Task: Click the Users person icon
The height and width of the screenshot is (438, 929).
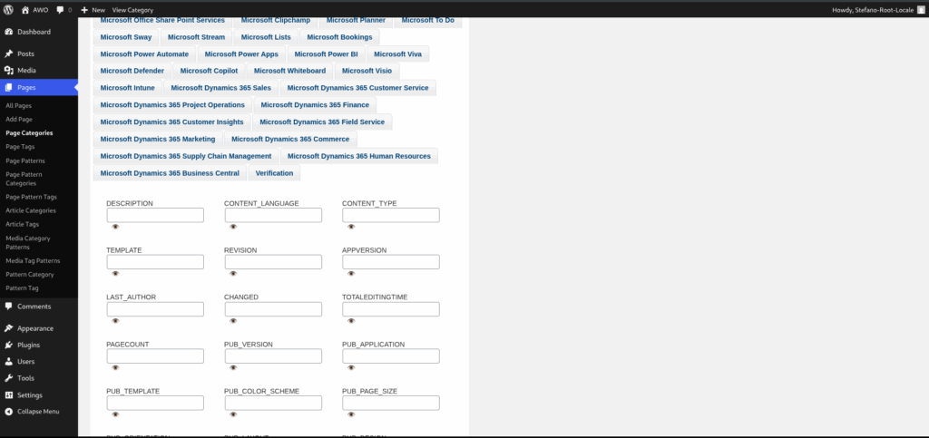Action: pos(9,362)
